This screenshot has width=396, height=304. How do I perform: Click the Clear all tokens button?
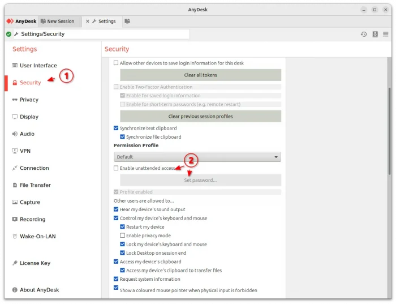point(200,75)
